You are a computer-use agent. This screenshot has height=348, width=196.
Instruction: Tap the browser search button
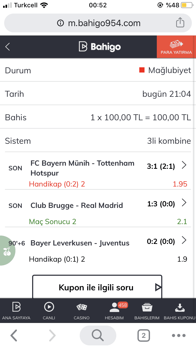[x=98, y=335]
